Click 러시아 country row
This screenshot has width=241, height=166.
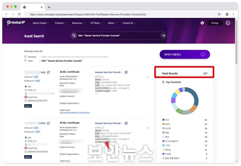click(185, 128)
